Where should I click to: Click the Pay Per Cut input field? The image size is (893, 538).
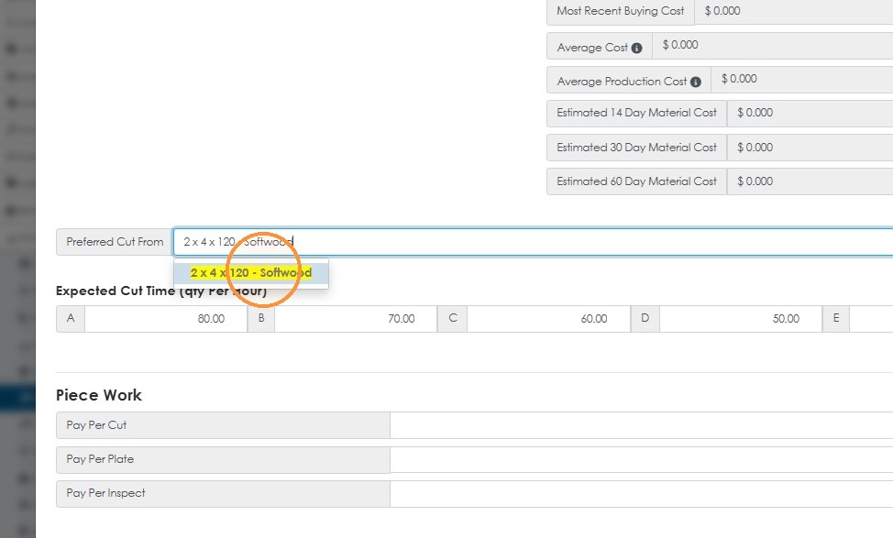641,425
